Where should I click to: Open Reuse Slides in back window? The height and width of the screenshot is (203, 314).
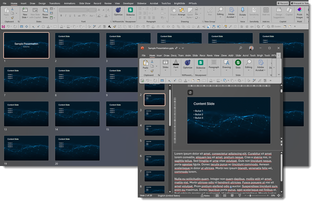[45, 13]
